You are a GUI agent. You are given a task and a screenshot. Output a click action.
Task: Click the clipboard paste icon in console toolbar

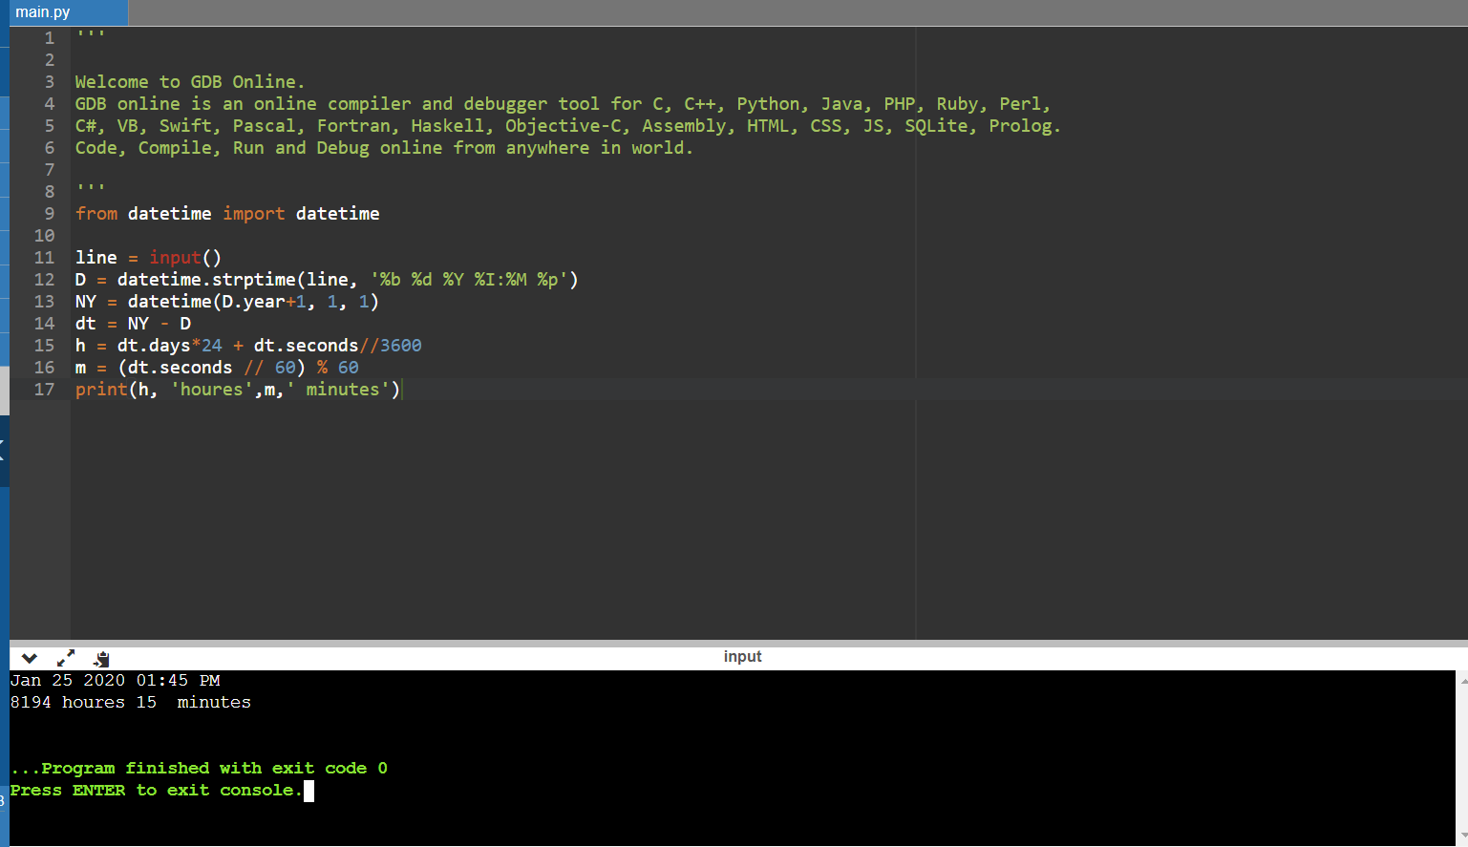coord(101,658)
